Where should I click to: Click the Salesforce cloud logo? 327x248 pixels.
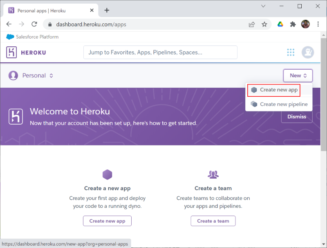(x=10, y=37)
